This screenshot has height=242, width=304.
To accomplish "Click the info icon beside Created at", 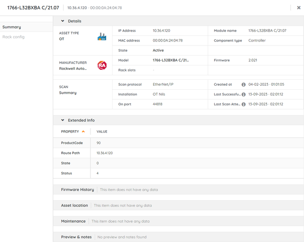I will click(244, 85).
